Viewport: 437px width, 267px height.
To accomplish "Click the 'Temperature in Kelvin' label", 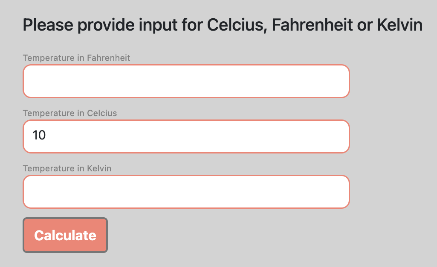I will 67,168.
